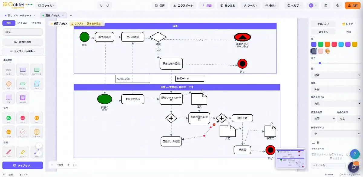Open the user avatar dropdown
Viewport: 363px width, 177px height.
[312, 5]
